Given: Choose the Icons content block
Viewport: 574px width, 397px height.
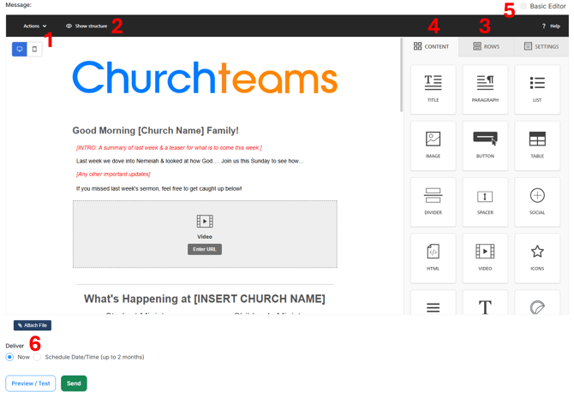Looking at the screenshot, I should pos(537,258).
